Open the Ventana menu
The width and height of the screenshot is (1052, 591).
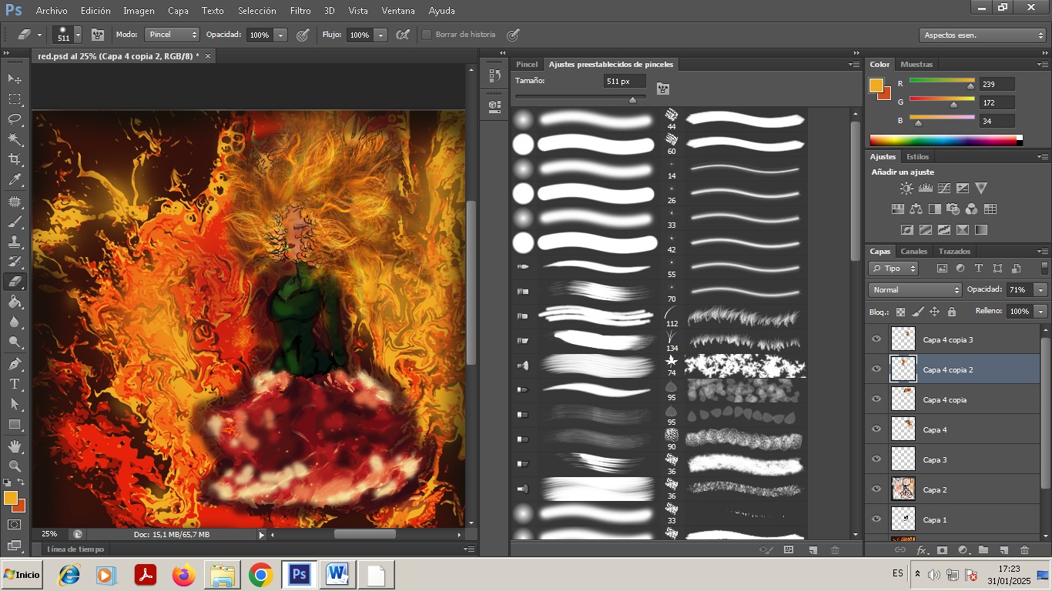397,11
